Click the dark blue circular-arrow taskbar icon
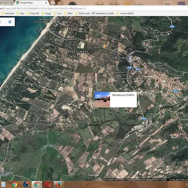This screenshot has height=188, width=188. (25, 184)
